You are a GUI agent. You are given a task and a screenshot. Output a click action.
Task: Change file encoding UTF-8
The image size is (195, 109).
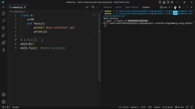(x=143, y=107)
